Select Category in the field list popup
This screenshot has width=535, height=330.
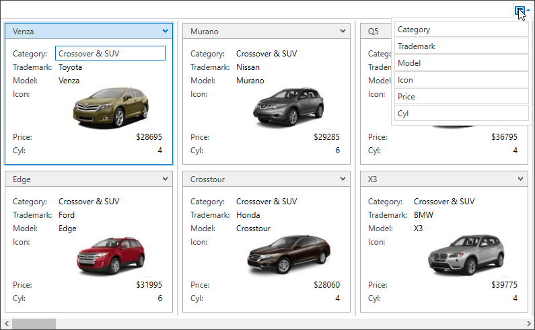461,30
